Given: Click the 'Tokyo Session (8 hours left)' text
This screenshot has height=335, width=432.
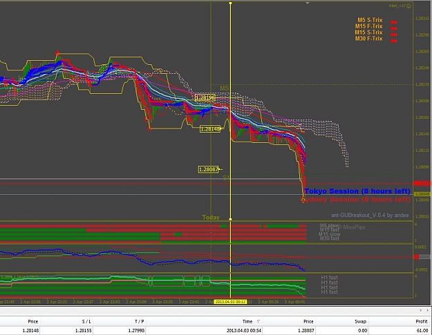Looking at the screenshot, I should 357,191.
